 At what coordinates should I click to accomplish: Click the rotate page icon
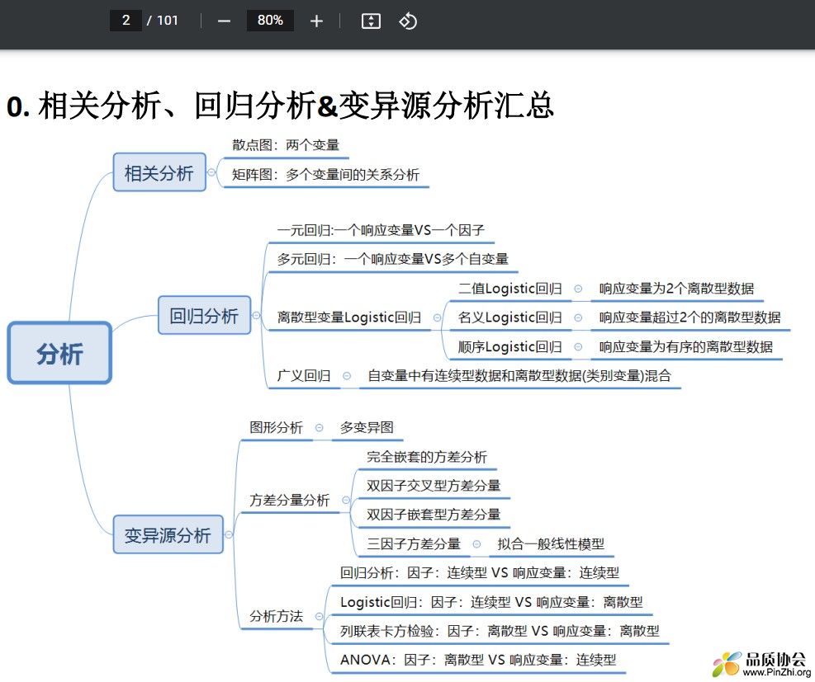point(408,21)
